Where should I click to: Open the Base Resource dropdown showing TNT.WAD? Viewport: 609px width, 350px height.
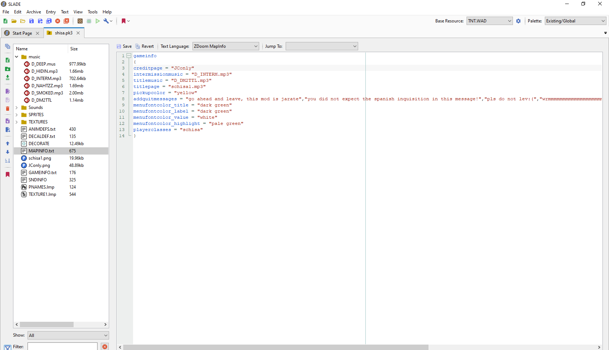click(489, 21)
